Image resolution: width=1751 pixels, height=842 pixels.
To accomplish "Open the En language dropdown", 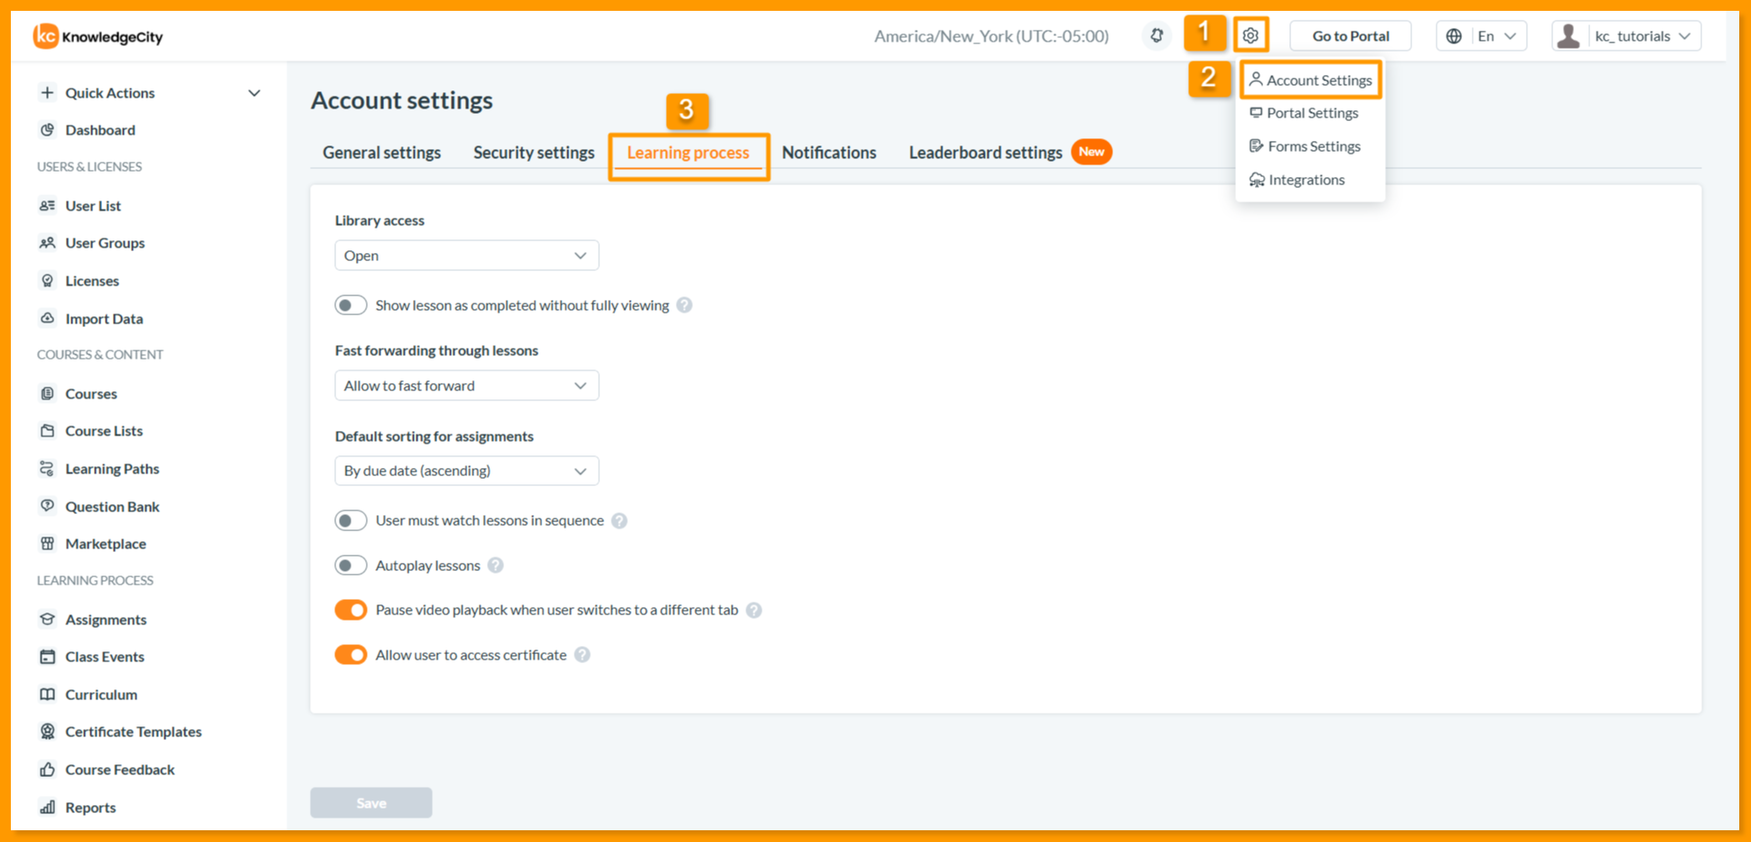I will [x=1482, y=36].
